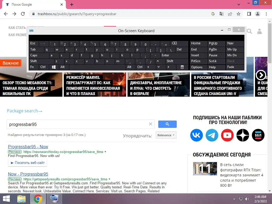Select the Поиск Google browser tab
This screenshot has width=272, height=204.
point(34,5)
